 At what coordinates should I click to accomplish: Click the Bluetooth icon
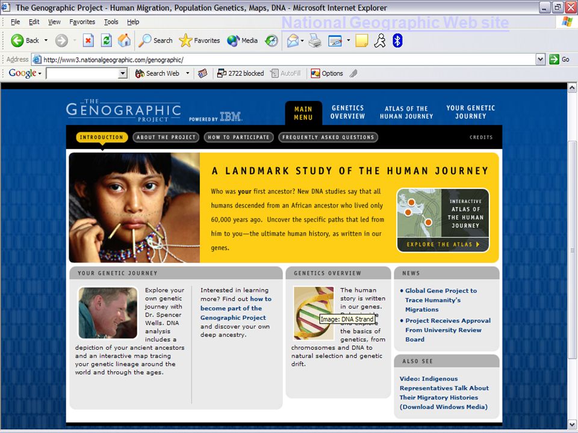(x=397, y=40)
